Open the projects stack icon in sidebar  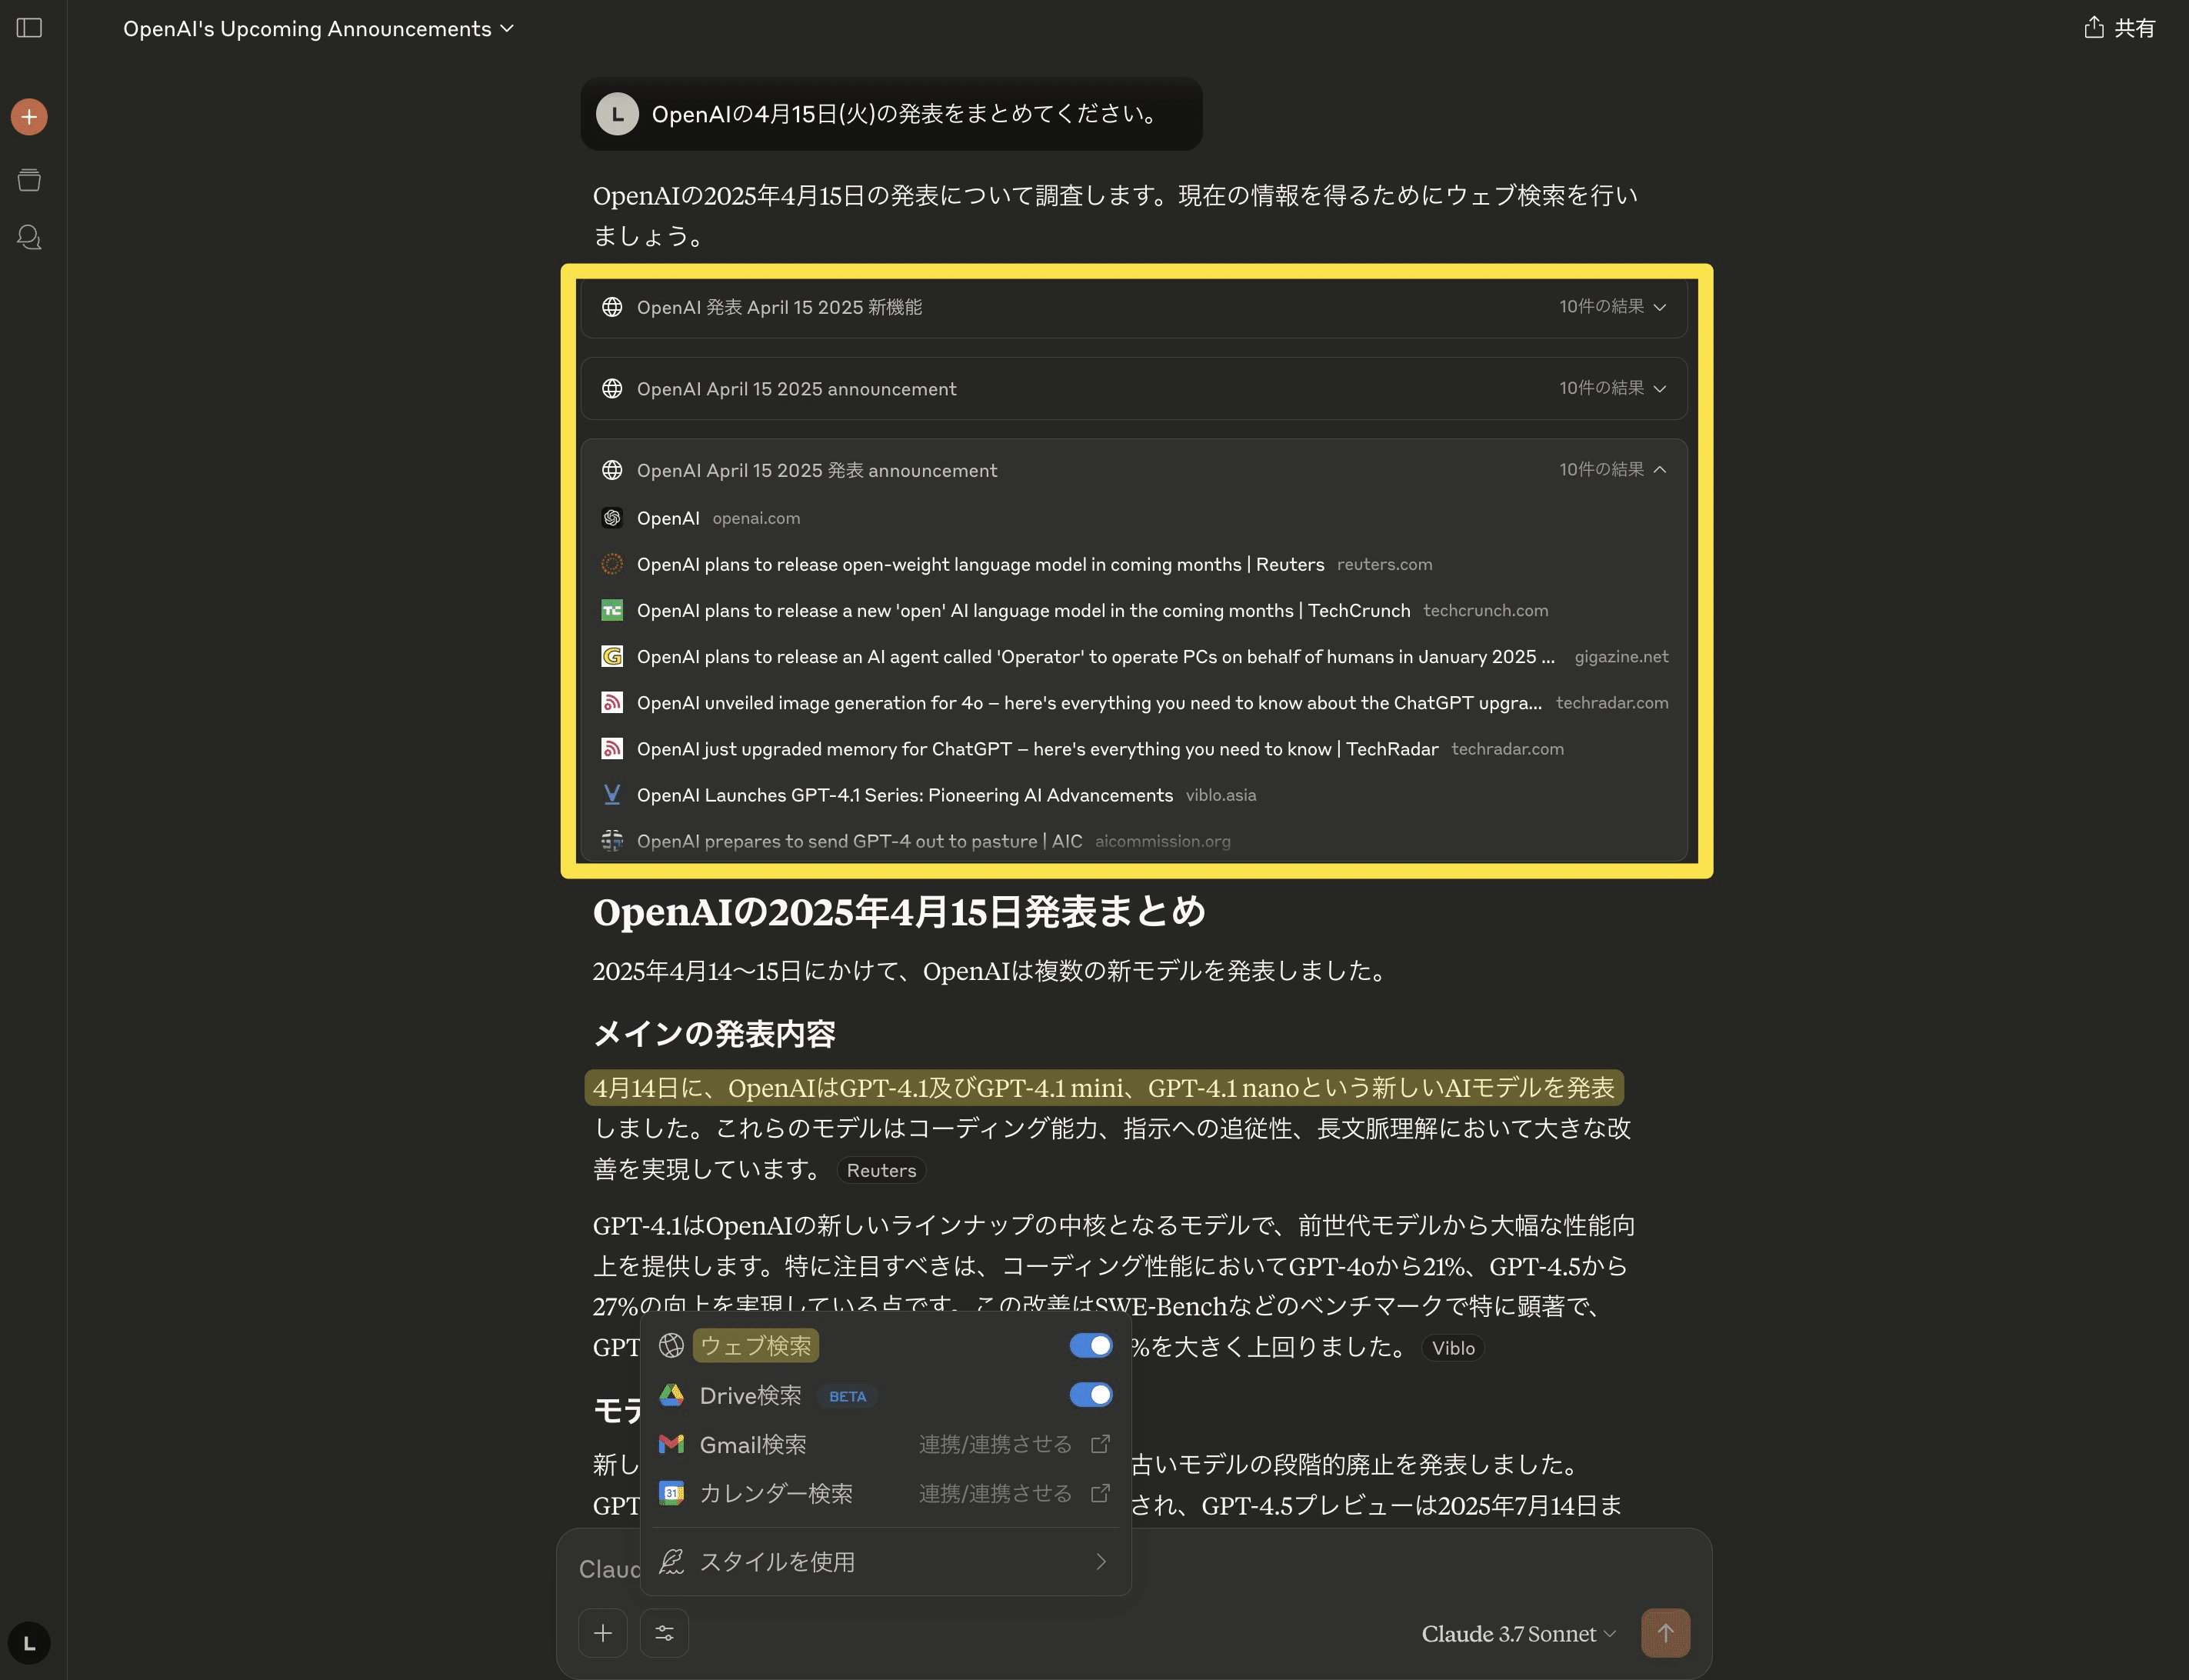point(29,180)
